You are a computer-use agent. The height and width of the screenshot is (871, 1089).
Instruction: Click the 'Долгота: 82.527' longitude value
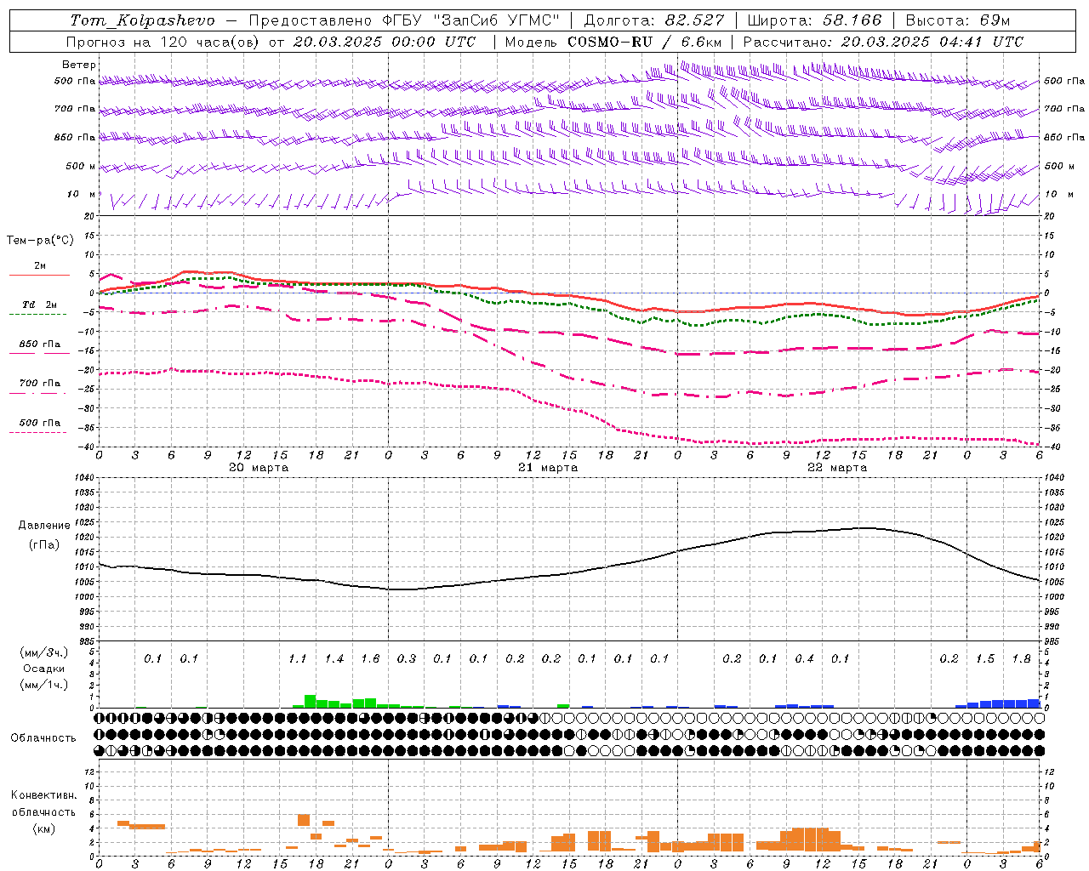[654, 20]
